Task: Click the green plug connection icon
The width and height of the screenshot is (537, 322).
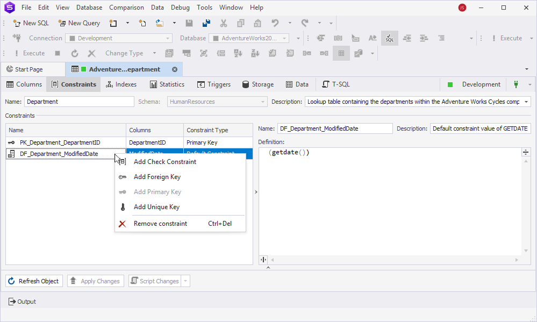Action: tap(515, 84)
